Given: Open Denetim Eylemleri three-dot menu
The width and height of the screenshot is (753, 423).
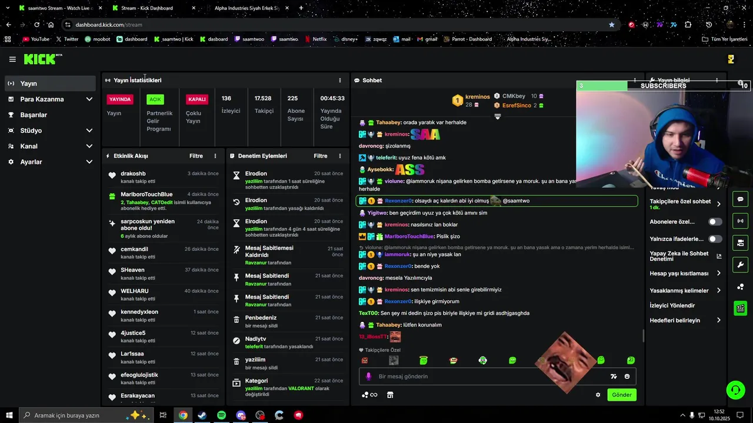Looking at the screenshot, I should click(x=339, y=156).
